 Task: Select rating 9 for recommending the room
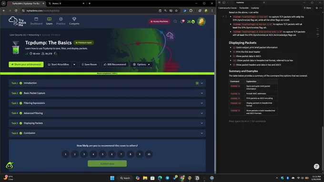tap(140, 154)
